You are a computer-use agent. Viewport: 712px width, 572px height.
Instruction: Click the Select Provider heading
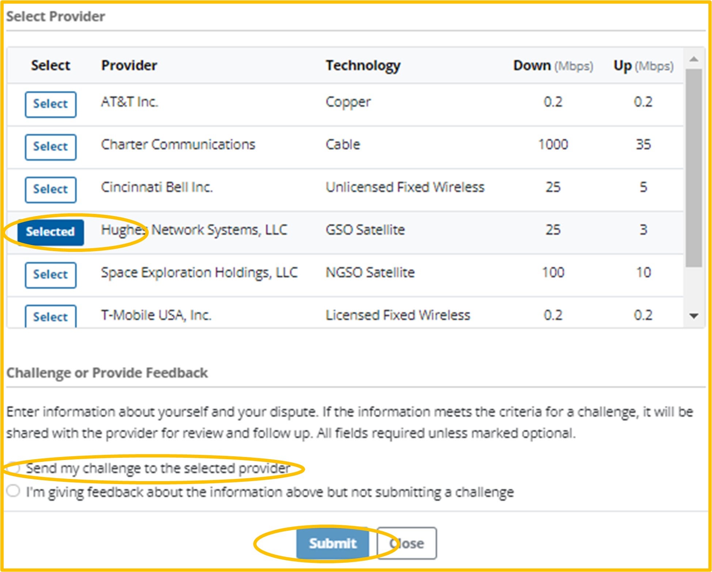[56, 17]
